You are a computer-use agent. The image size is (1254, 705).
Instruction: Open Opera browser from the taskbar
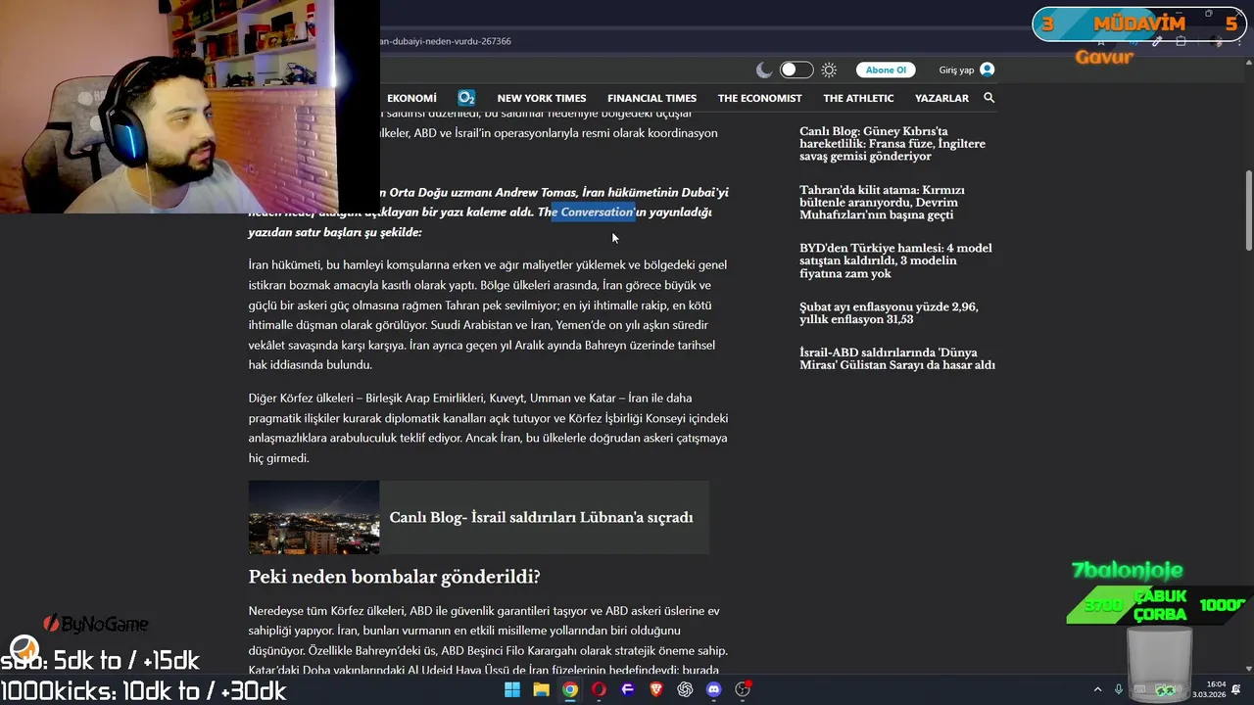(x=599, y=689)
